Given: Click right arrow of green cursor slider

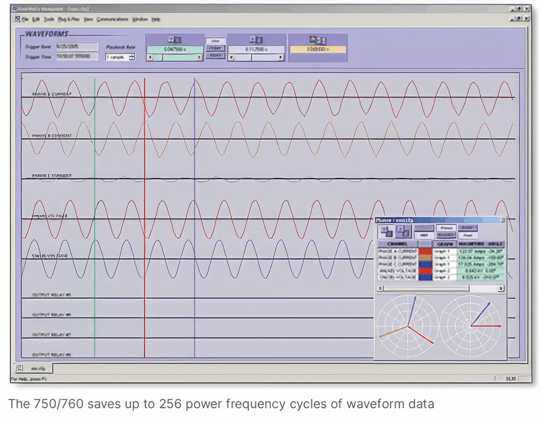Looking at the screenshot, I should [199, 58].
